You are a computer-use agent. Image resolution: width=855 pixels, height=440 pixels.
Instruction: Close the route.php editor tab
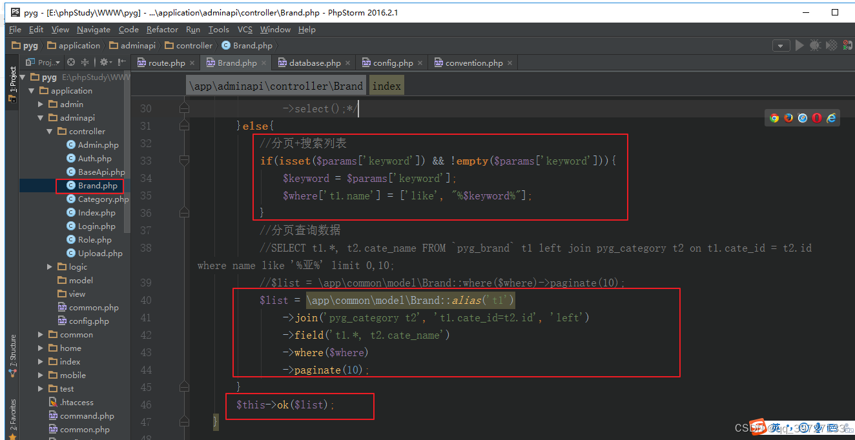coord(192,63)
